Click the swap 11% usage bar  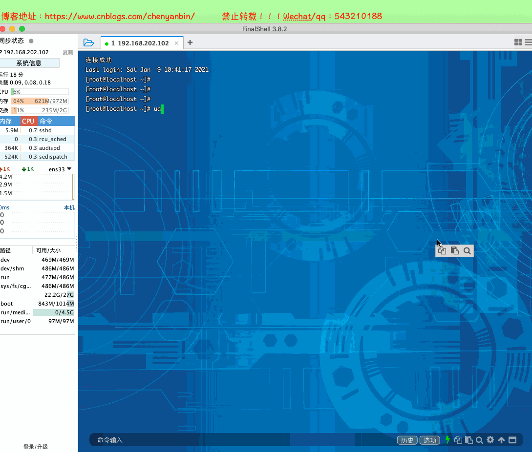coord(40,110)
